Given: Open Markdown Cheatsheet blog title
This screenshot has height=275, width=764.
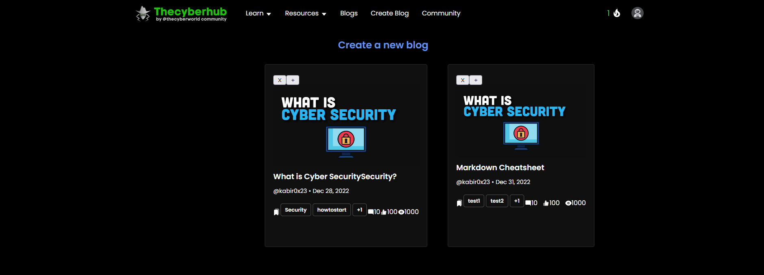Looking at the screenshot, I should click(x=500, y=168).
